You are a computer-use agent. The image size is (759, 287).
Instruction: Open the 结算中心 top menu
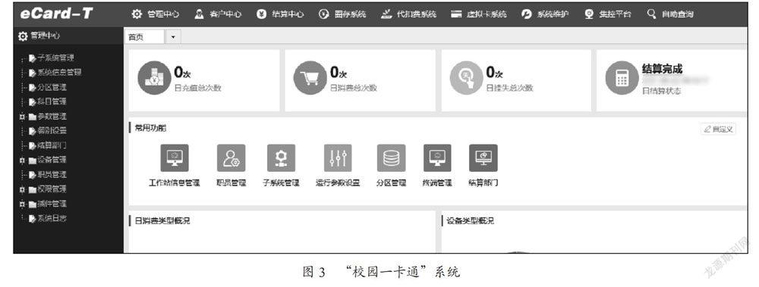click(x=280, y=14)
